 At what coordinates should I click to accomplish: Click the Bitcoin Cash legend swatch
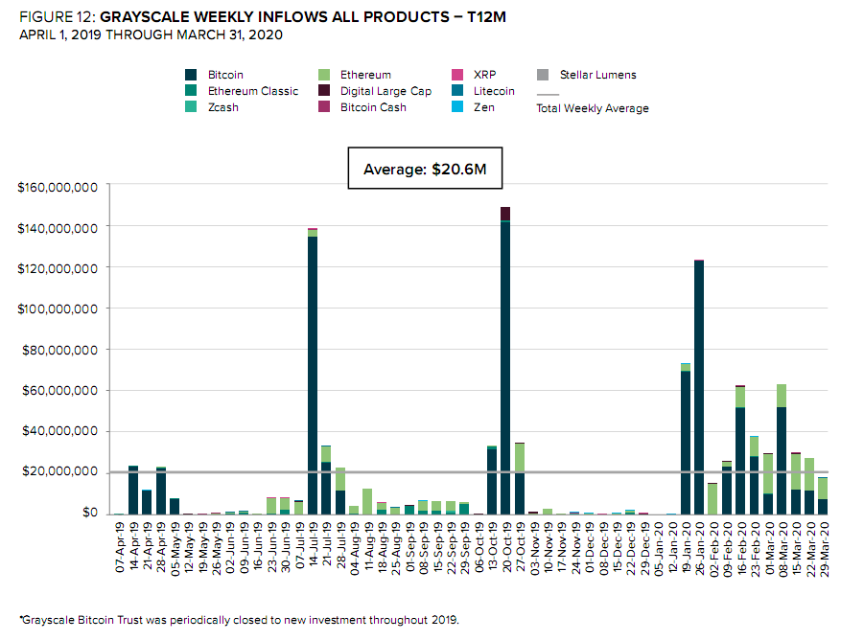tap(324, 106)
